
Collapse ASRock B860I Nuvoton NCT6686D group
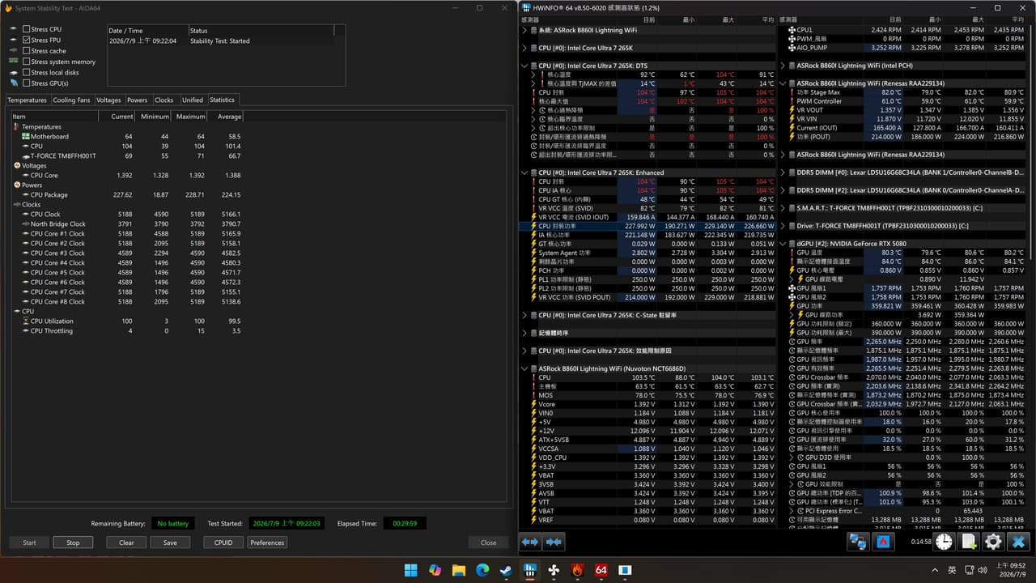[524, 368]
